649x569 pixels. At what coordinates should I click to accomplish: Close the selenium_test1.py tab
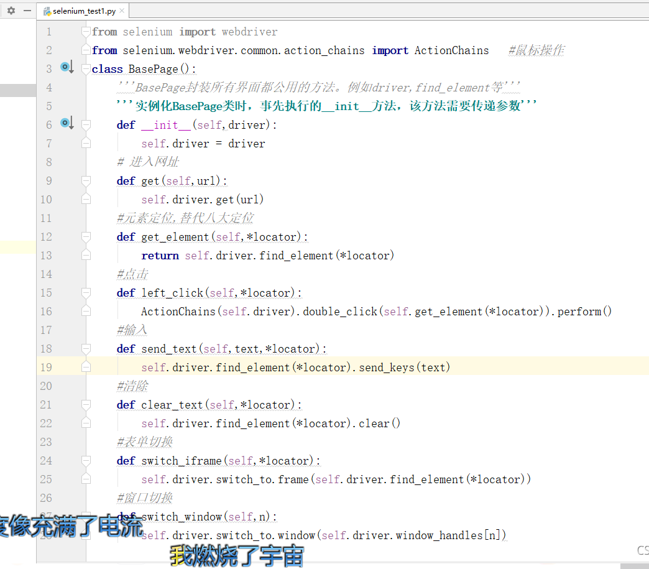122,11
